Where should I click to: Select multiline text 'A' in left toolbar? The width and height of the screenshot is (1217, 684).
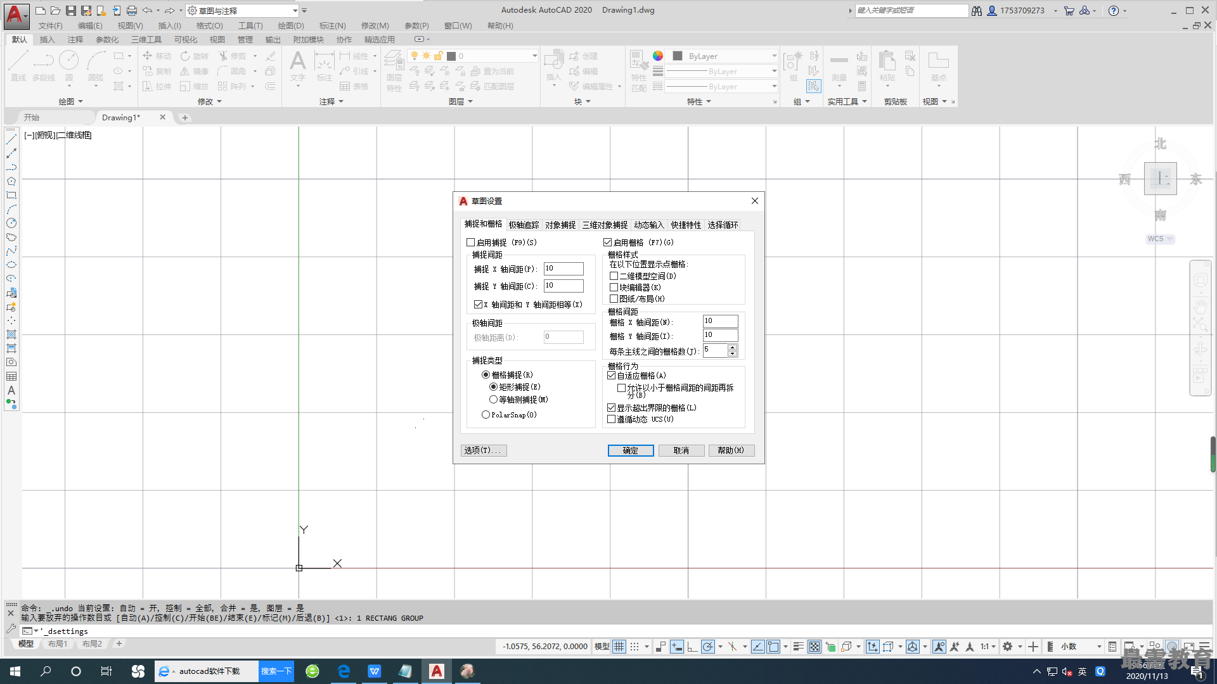[x=11, y=390]
